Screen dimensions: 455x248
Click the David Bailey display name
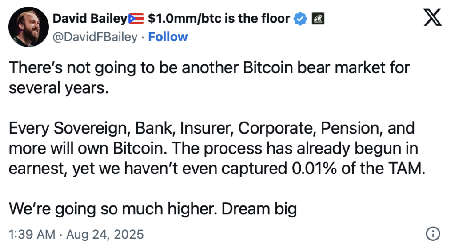[90, 19]
